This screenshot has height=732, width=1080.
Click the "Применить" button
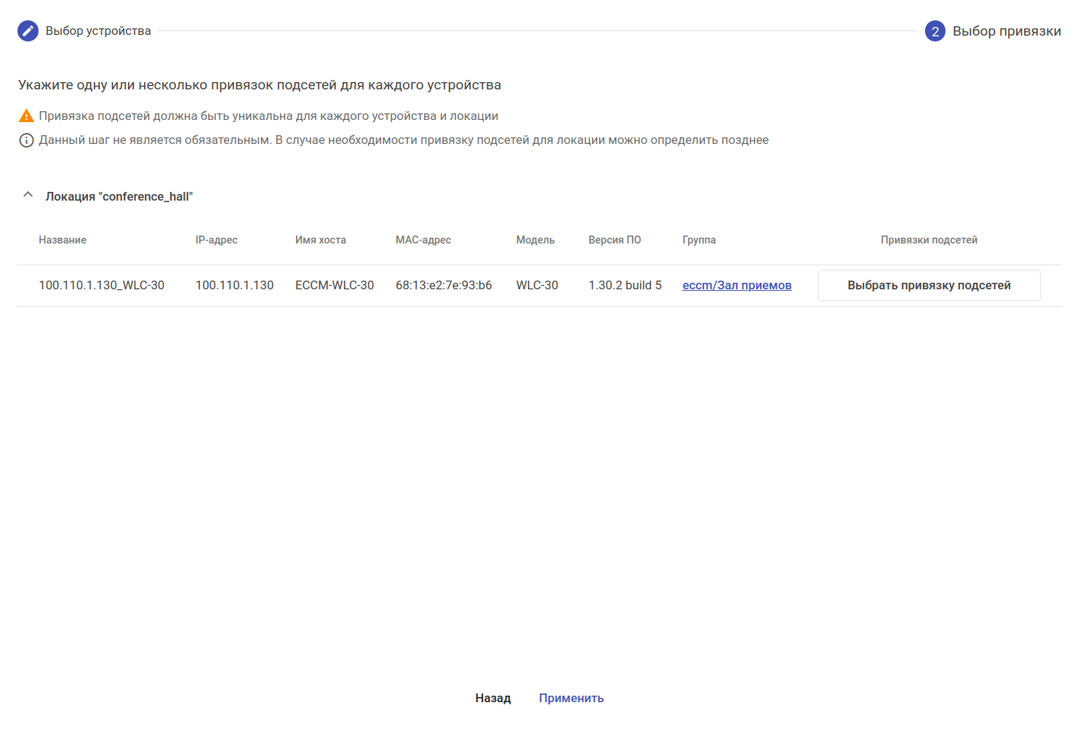click(571, 699)
